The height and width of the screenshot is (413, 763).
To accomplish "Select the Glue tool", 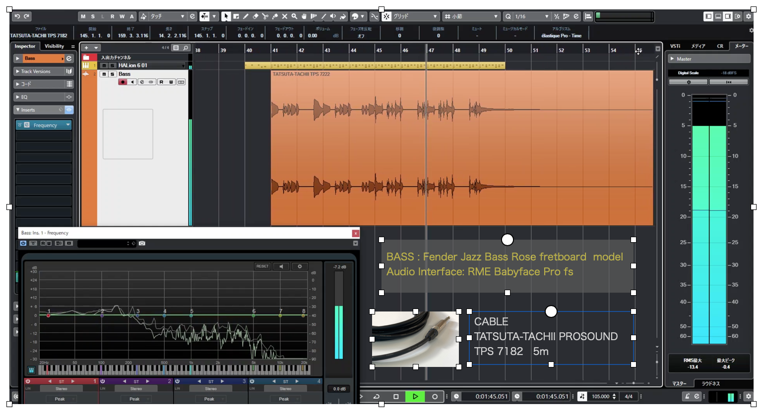I will click(x=275, y=16).
